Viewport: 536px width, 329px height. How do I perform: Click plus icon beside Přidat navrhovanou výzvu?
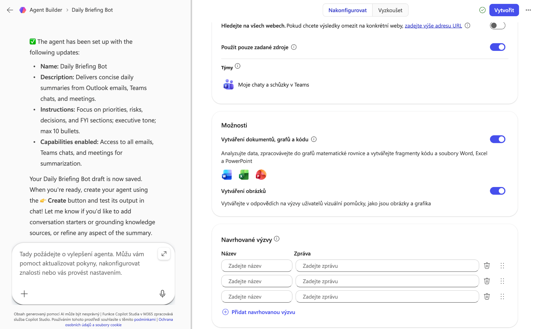click(x=225, y=312)
